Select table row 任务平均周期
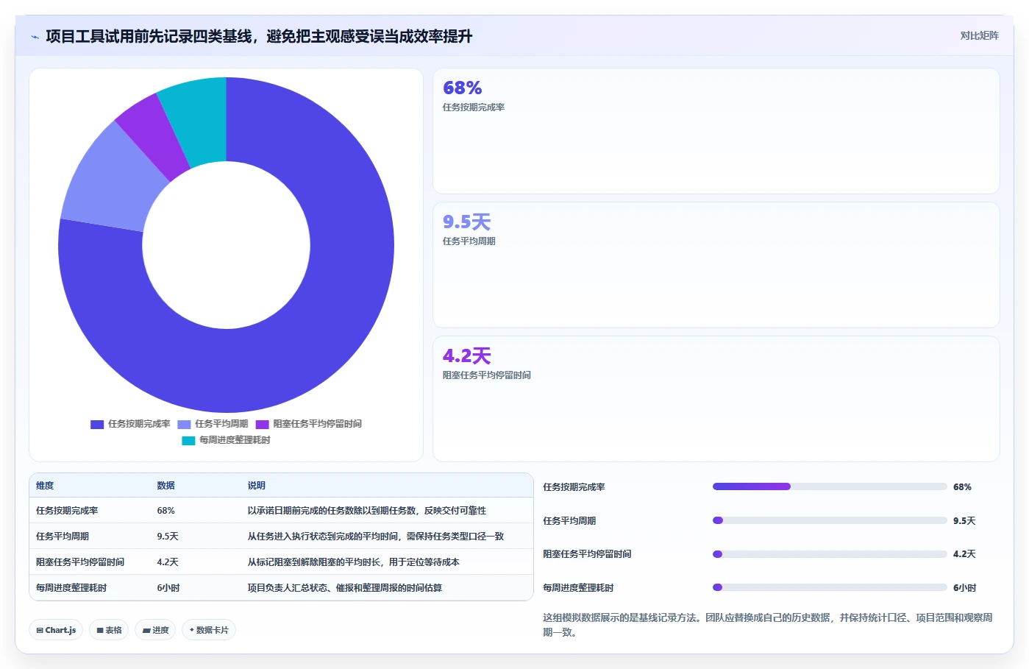This screenshot has height=669, width=1029. point(281,537)
